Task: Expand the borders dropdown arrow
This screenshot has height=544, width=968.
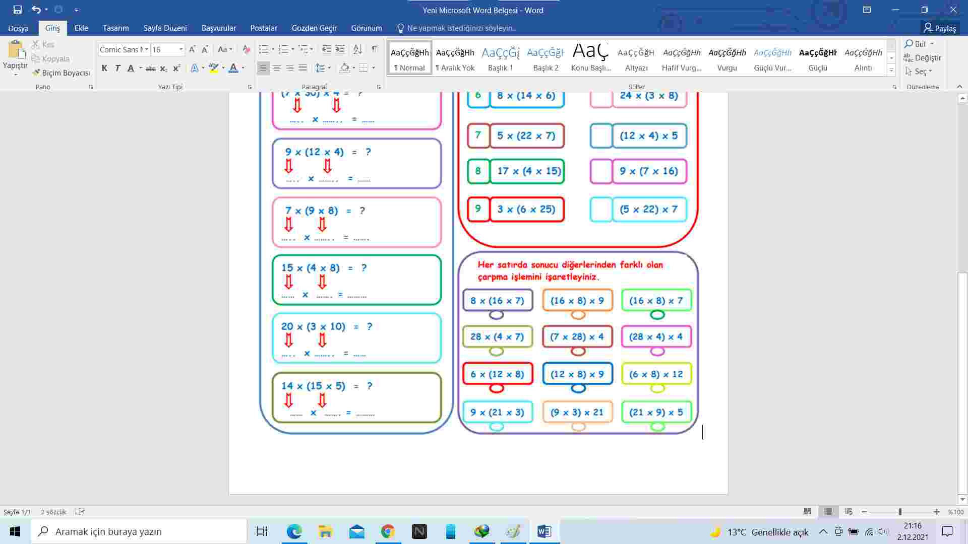Action: tap(374, 68)
